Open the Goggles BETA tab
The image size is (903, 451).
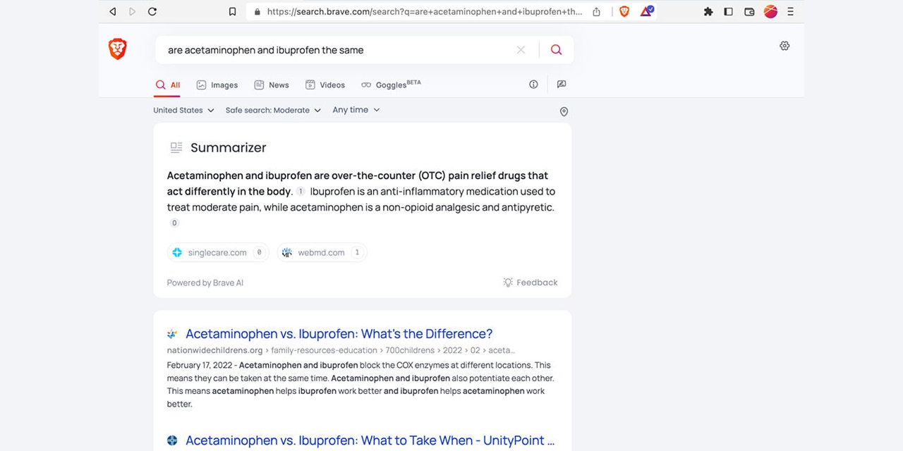tap(391, 85)
